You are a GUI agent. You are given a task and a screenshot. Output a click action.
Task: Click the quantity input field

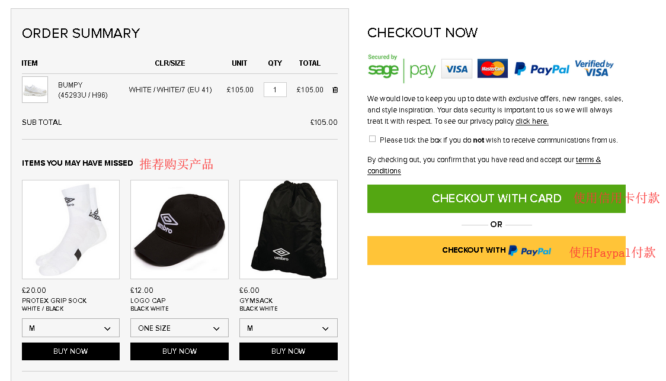pyautogui.click(x=275, y=90)
